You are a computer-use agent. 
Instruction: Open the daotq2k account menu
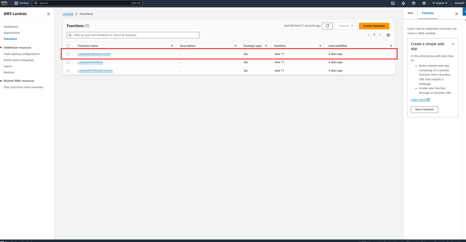click(460, 3)
